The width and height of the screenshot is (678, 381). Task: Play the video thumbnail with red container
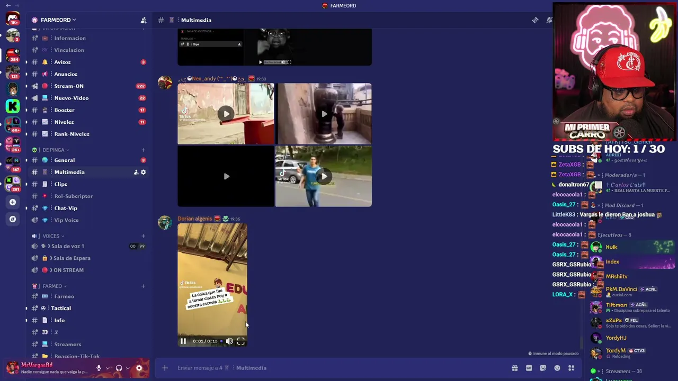tap(226, 114)
